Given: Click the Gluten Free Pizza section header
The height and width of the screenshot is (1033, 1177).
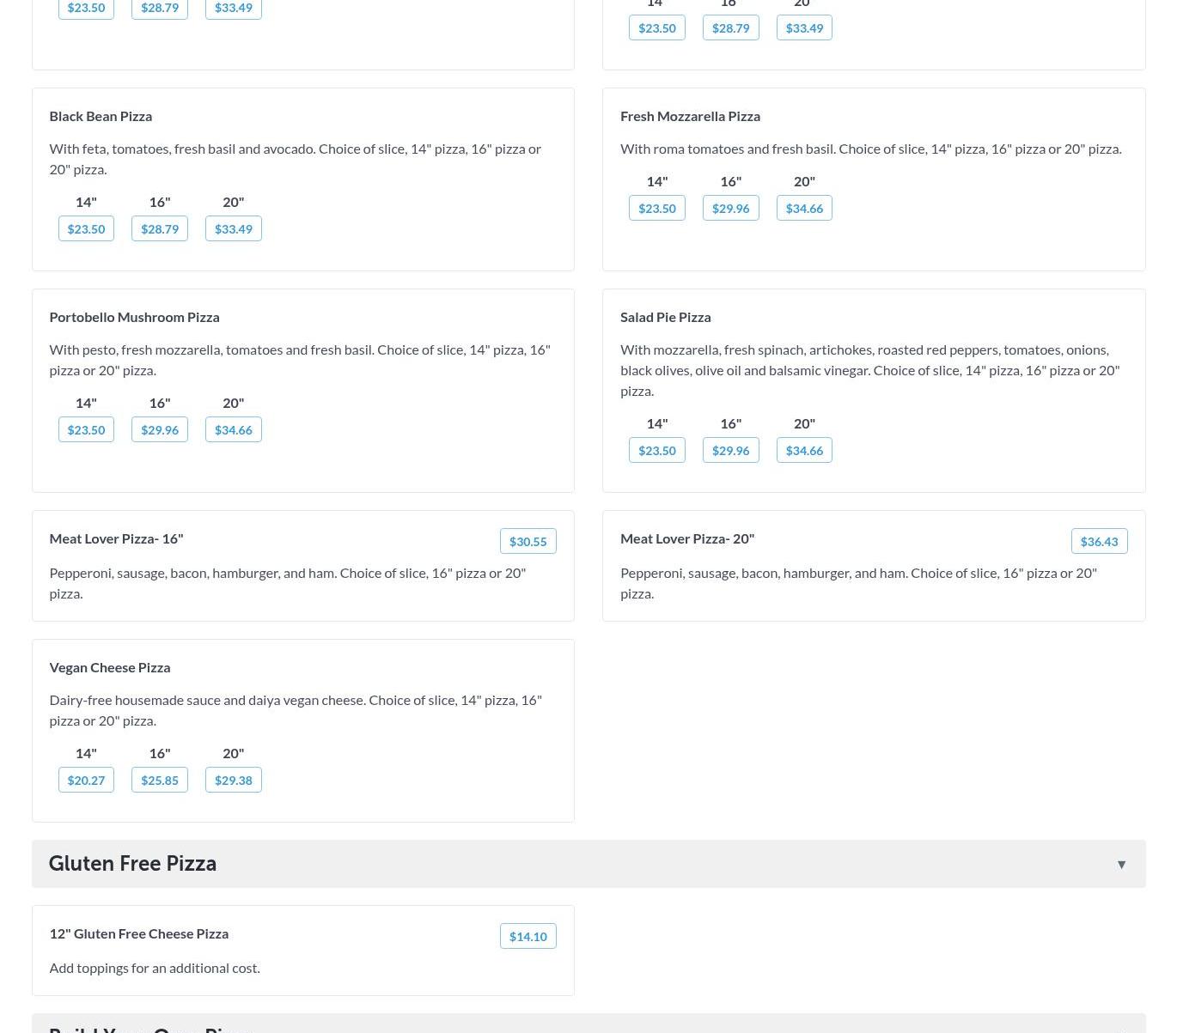Looking at the screenshot, I should tap(132, 864).
